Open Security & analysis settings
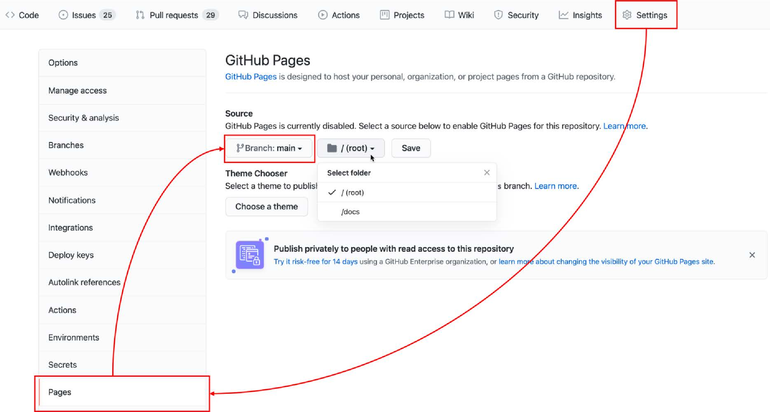The image size is (770, 412). [x=122, y=118]
